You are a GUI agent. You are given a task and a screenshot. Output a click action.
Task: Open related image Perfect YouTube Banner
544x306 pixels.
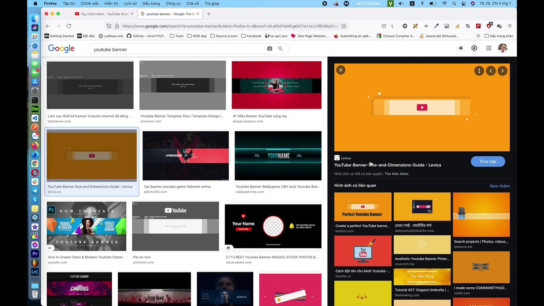(363, 207)
